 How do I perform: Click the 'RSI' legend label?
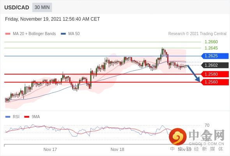[16, 117]
